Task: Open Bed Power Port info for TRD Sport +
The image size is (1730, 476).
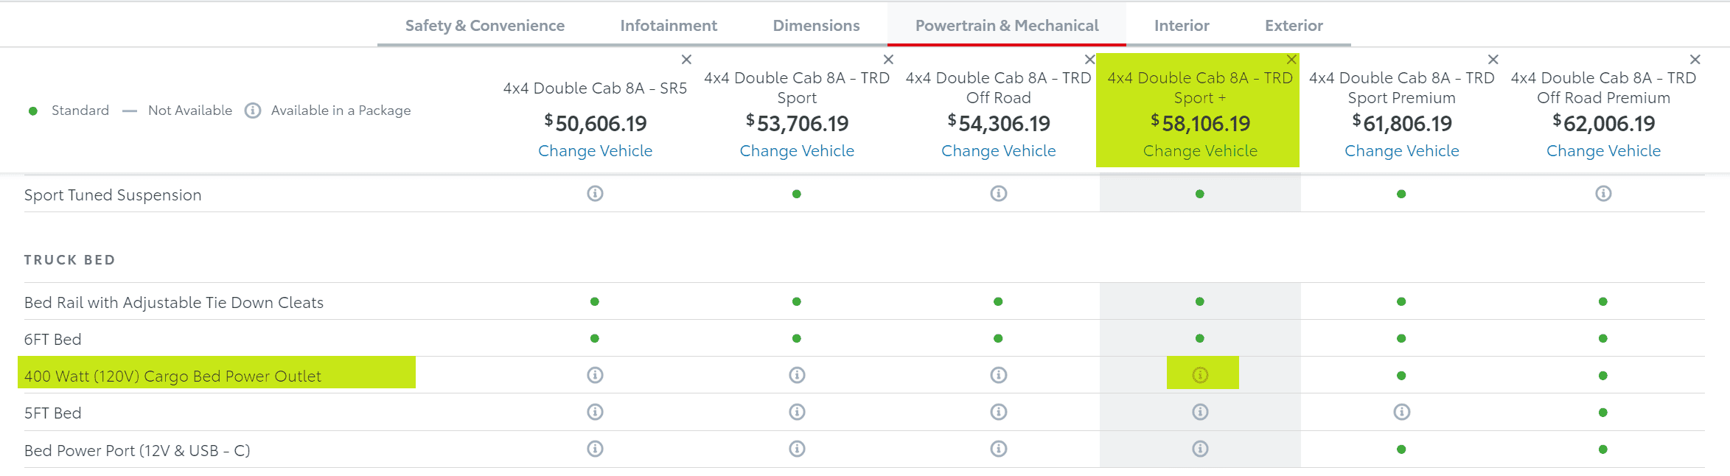Action: tap(1200, 449)
